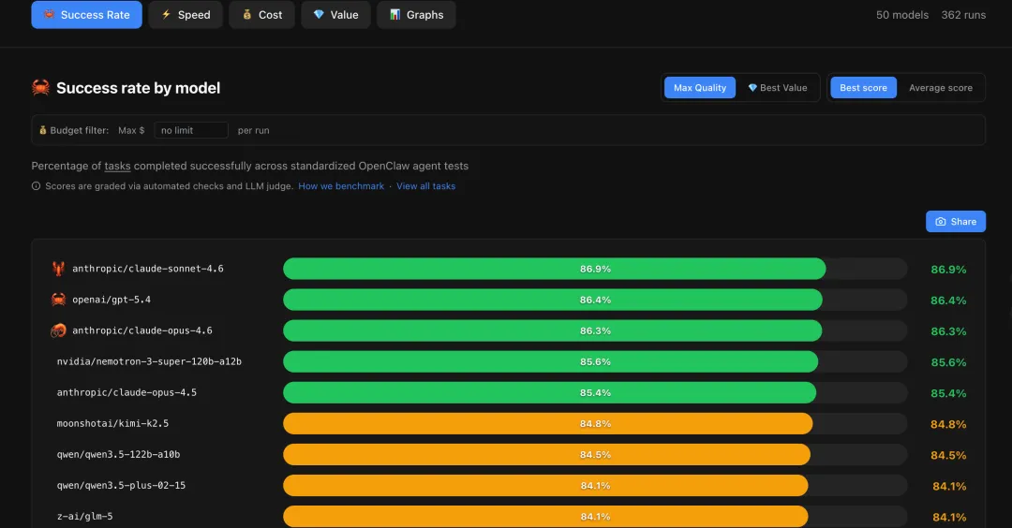Image resolution: width=1012 pixels, height=528 pixels.
Task: Click the chart icon in the Graphs tab
Action: click(395, 14)
